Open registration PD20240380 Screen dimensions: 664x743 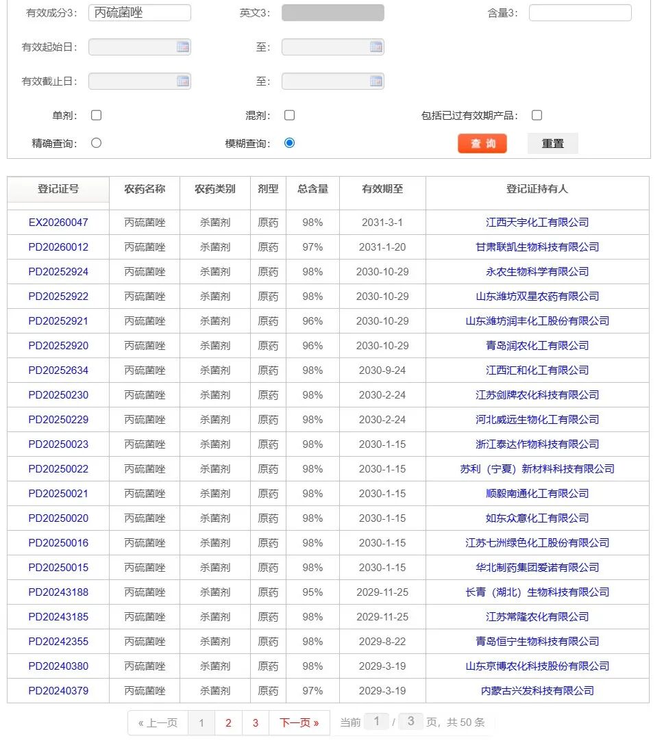click(58, 666)
